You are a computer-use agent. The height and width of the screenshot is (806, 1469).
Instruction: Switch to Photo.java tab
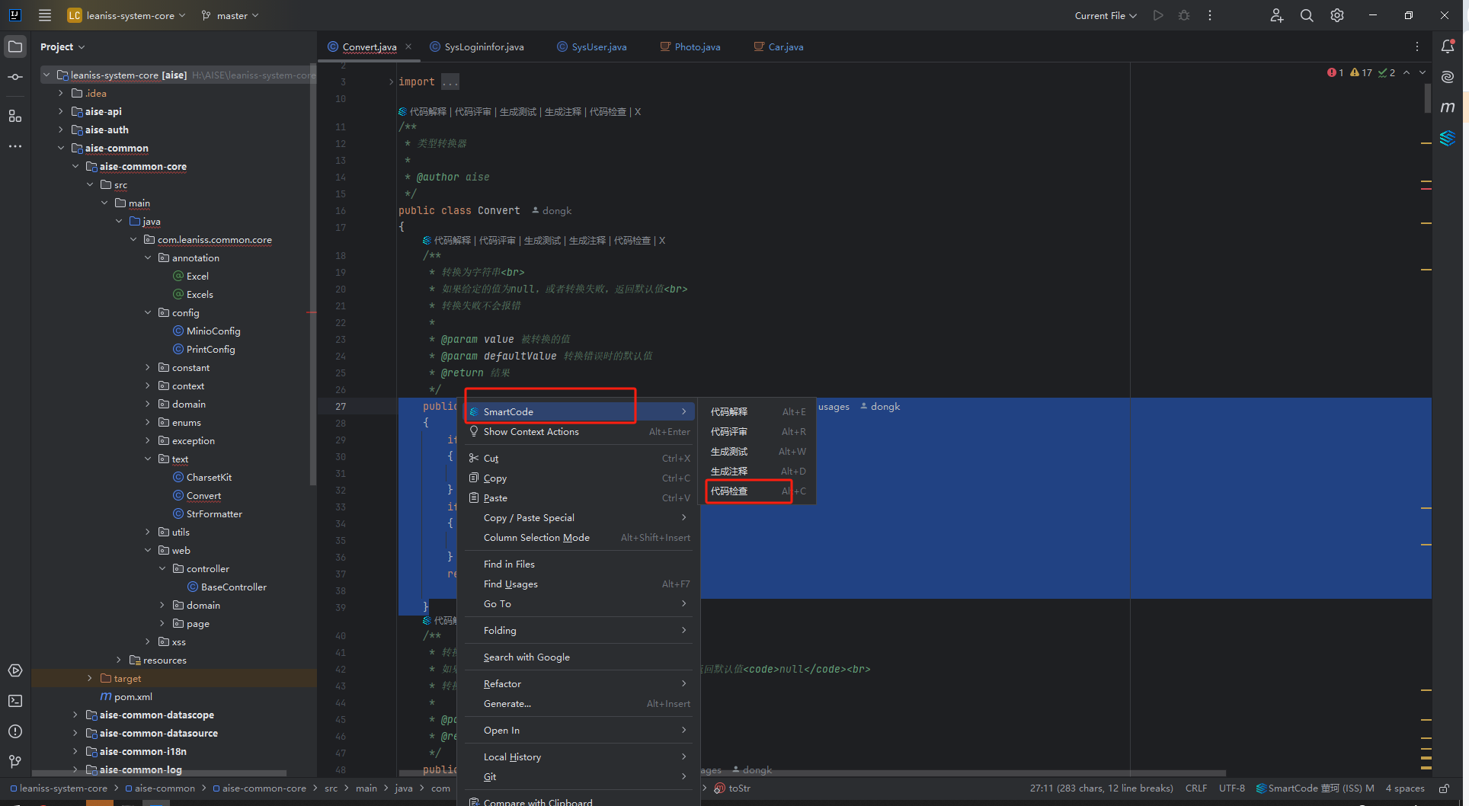tap(690, 46)
